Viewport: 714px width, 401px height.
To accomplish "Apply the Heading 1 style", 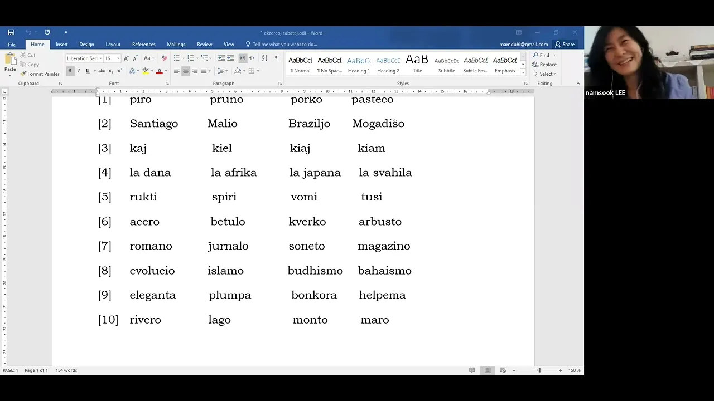I will click(359, 64).
